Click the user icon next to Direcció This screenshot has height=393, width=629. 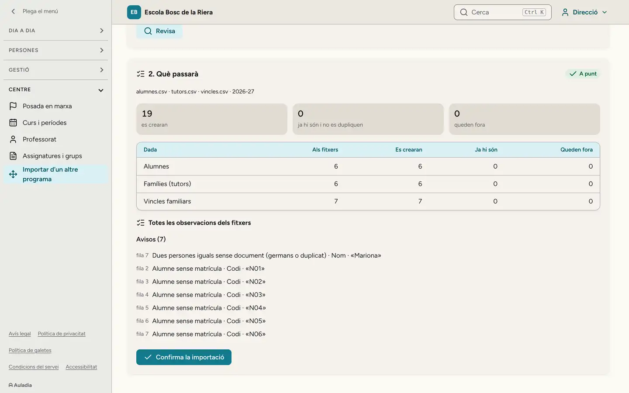click(565, 12)
